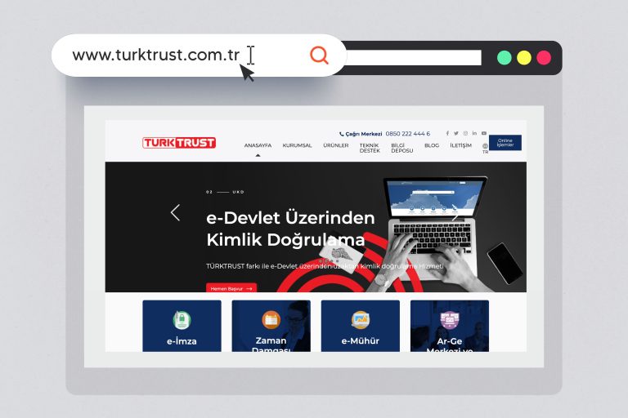The image size is (628, 418).
Task: Click the orange calendar Zaman Damgası icon
Action: point(271,319)
